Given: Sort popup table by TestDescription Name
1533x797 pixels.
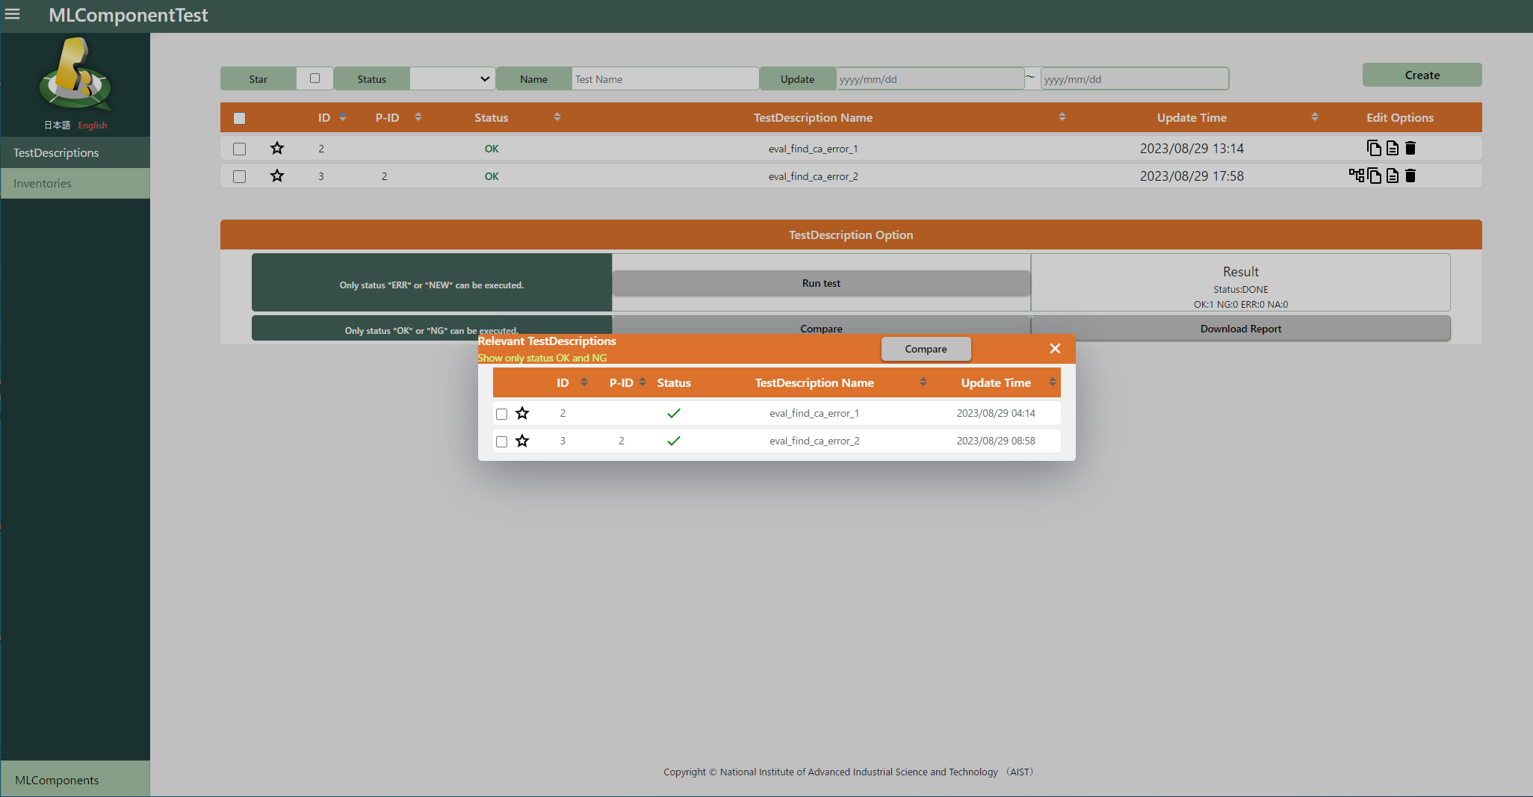Looking at the screenshot, I should 923,382.
